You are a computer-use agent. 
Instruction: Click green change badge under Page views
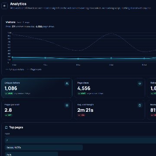82,94
